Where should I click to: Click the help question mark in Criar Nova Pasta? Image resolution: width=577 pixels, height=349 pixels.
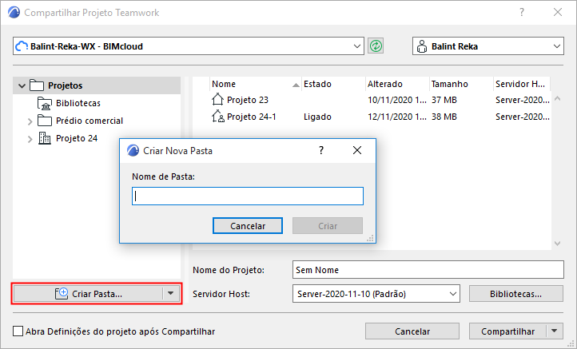click(x=321, y=149)
